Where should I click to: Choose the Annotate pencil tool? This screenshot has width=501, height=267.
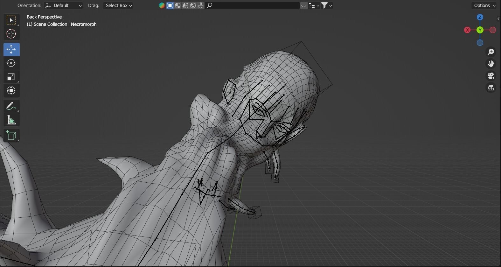point(11,106)
